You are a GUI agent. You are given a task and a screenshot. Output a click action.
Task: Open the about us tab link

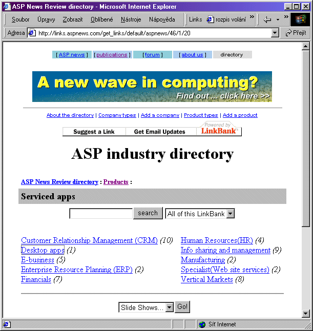pyautogui.click(x=192, y=55)
